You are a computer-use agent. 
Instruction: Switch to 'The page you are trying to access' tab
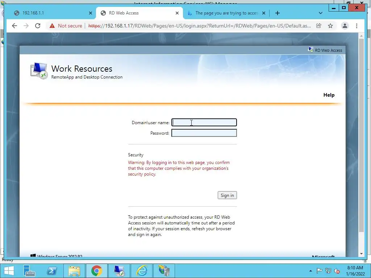click(x=226, y=13)
